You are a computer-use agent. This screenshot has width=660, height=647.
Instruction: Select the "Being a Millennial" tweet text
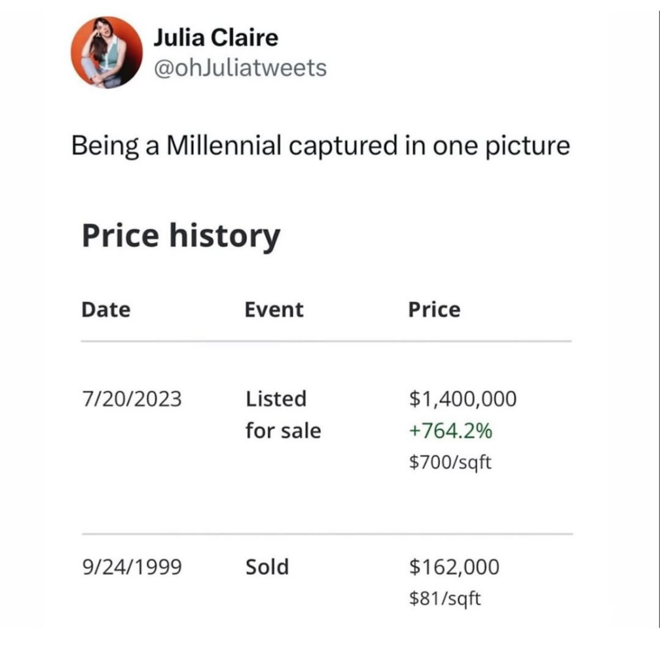[x=320, y=145]
